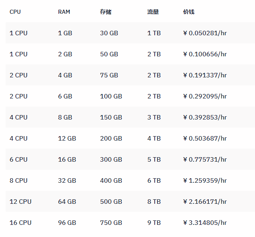Select the 12 CPU plan
Viewport: 255px width, 237px height.
[130, 201]
